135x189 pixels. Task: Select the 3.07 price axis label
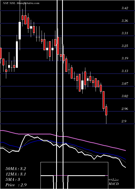tap(125, 83)
